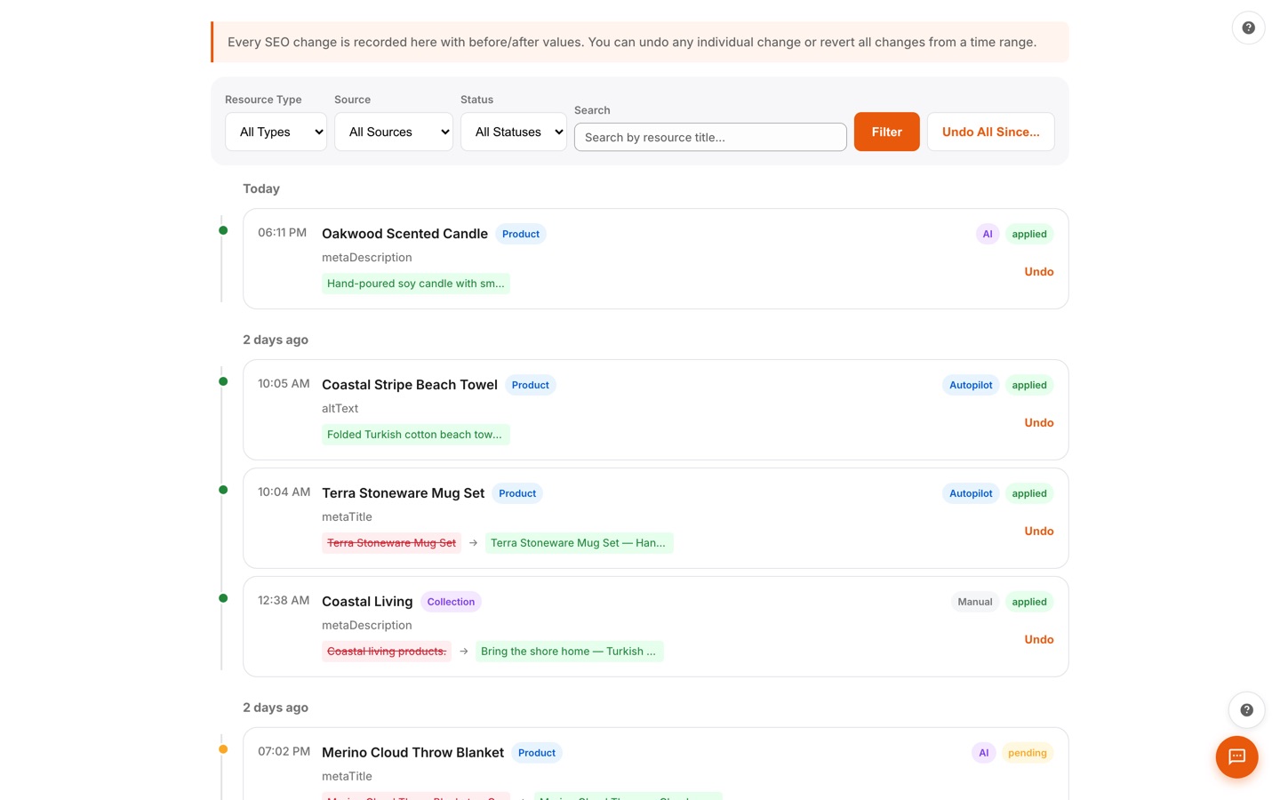Image resolution: width=1280 pixels, height=800 pixels.
Task: Click the applied status on Terra Stoneware Mug Set
Action: click(x=1029, y=494)
